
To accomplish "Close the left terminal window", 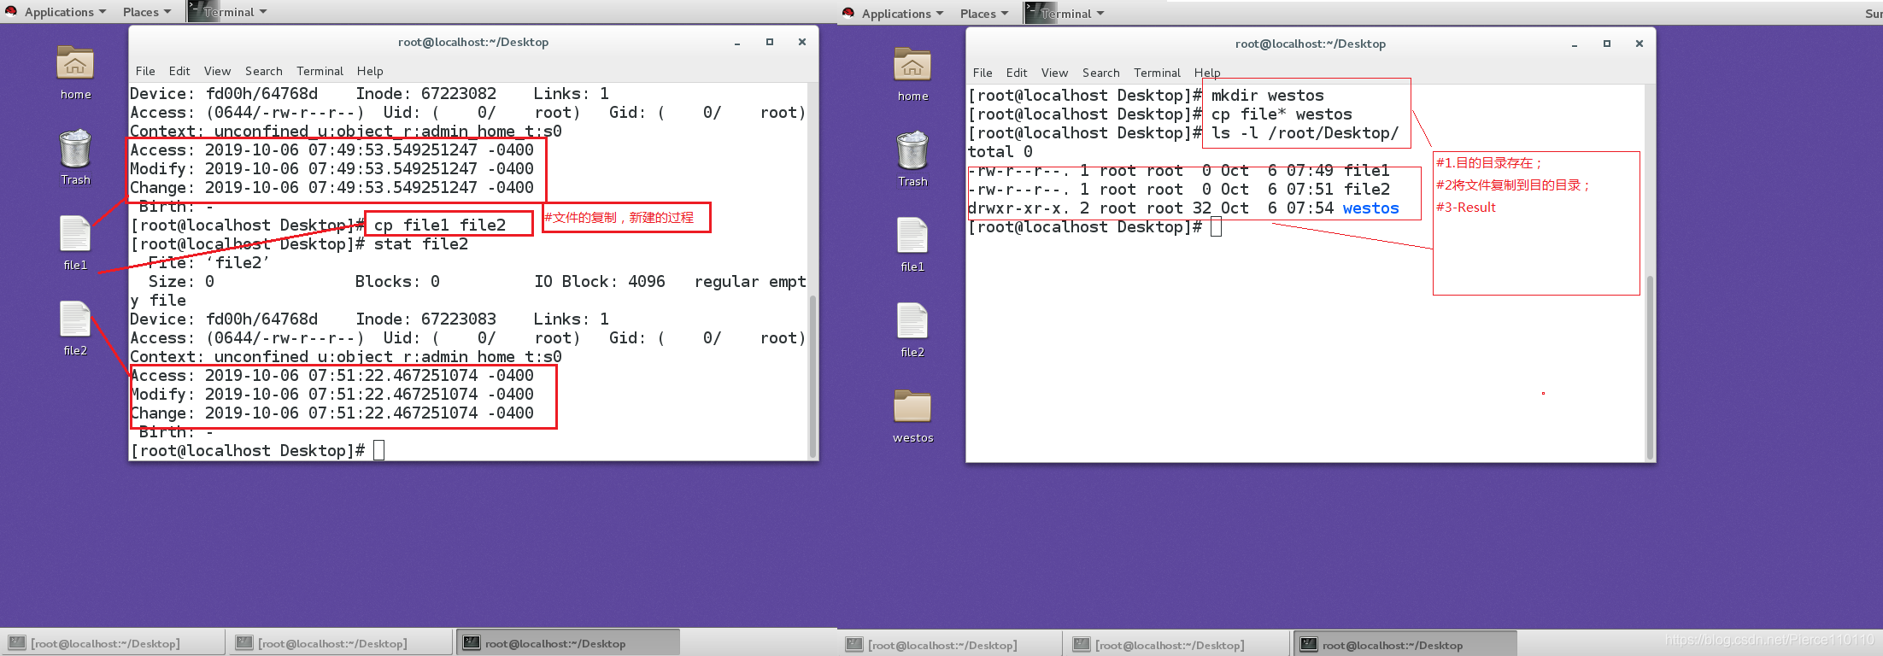I will (802, 42).
